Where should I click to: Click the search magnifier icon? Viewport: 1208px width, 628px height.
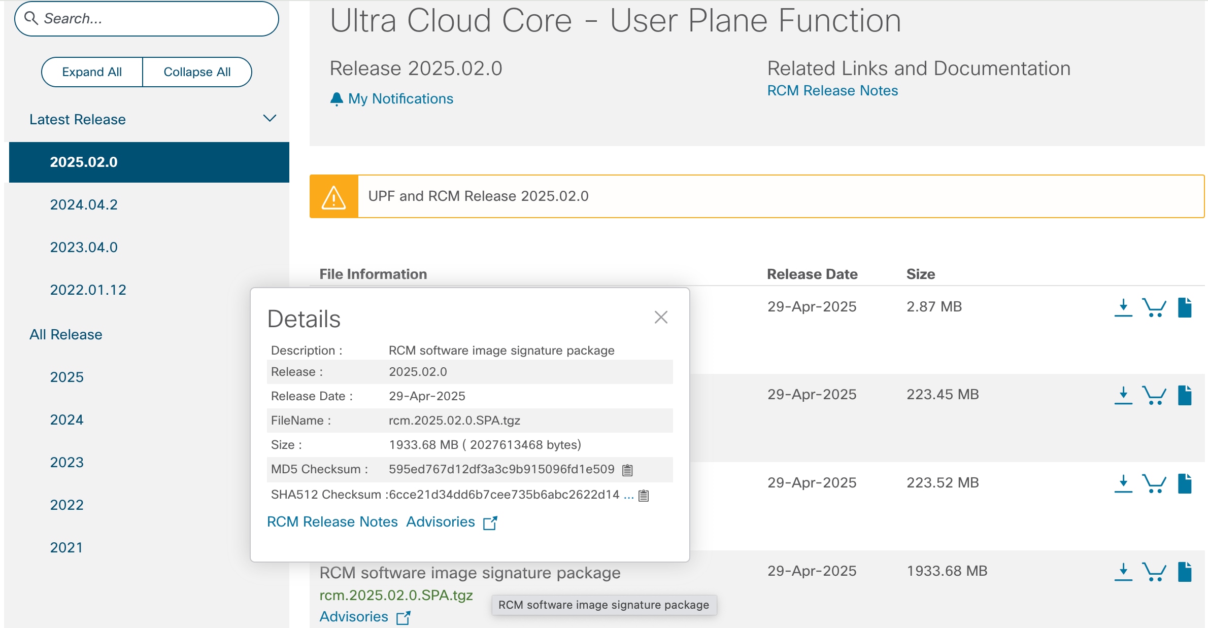pyautogui.click(x=31, y=18)
